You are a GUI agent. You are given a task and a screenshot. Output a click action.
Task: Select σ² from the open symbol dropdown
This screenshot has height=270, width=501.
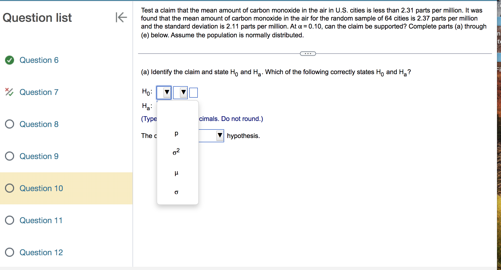(x=176, y=152)
